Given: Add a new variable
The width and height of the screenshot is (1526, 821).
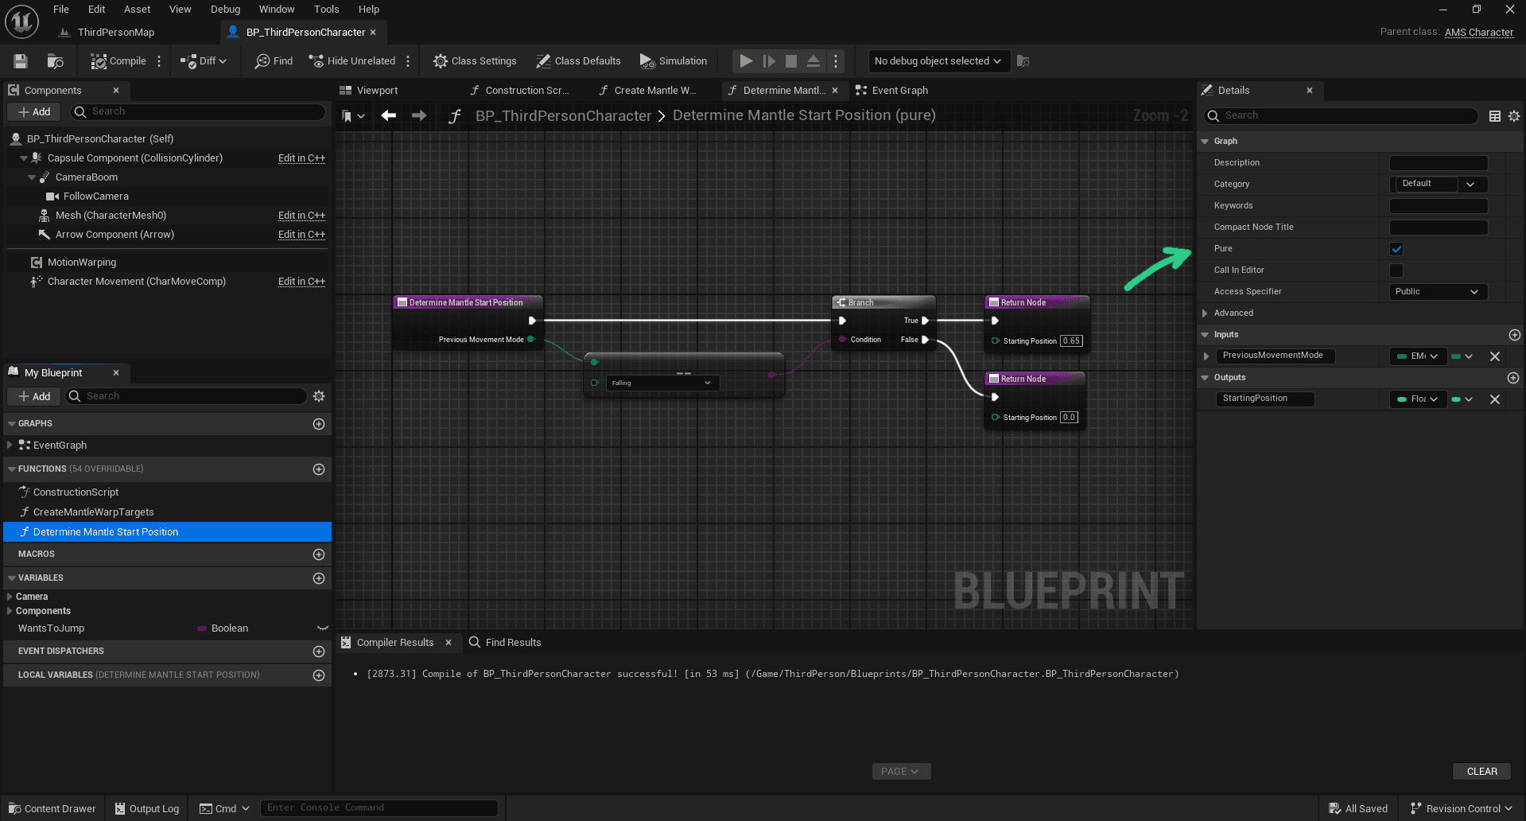Looking at the screenshot, I should coord(319,578).
